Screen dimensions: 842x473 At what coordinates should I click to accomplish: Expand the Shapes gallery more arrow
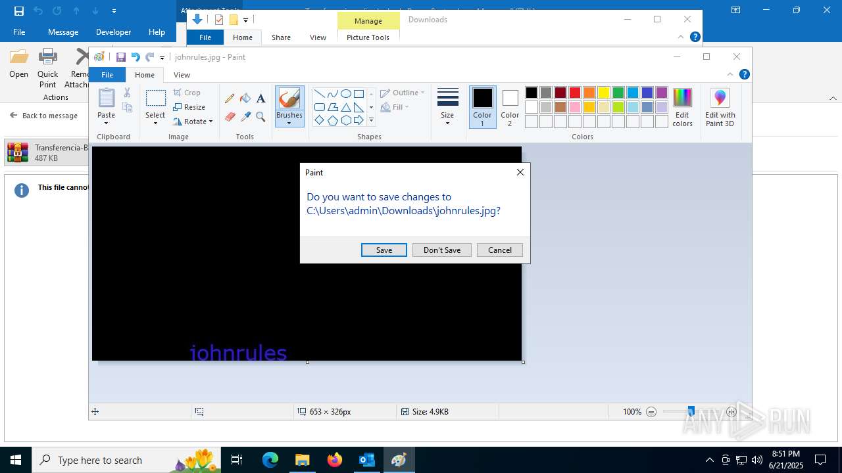point(371,120)
